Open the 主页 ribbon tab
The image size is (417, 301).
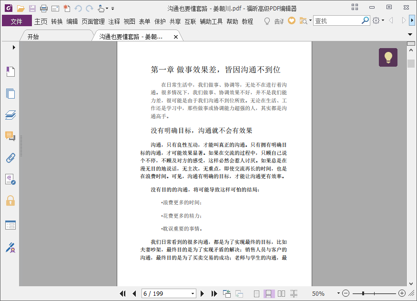click(41, 21)
